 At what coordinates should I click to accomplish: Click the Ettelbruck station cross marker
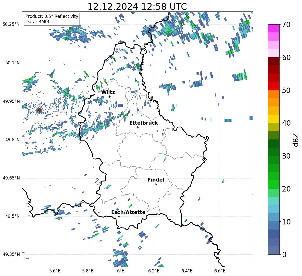click(137, 127)
